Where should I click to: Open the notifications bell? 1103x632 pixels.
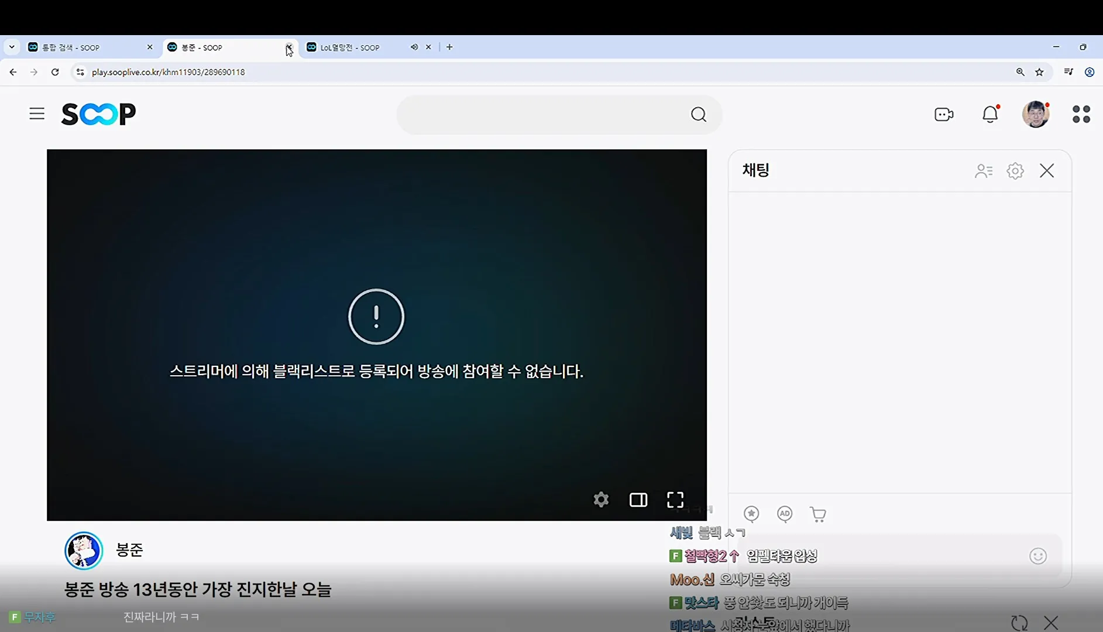click(990, 114)
